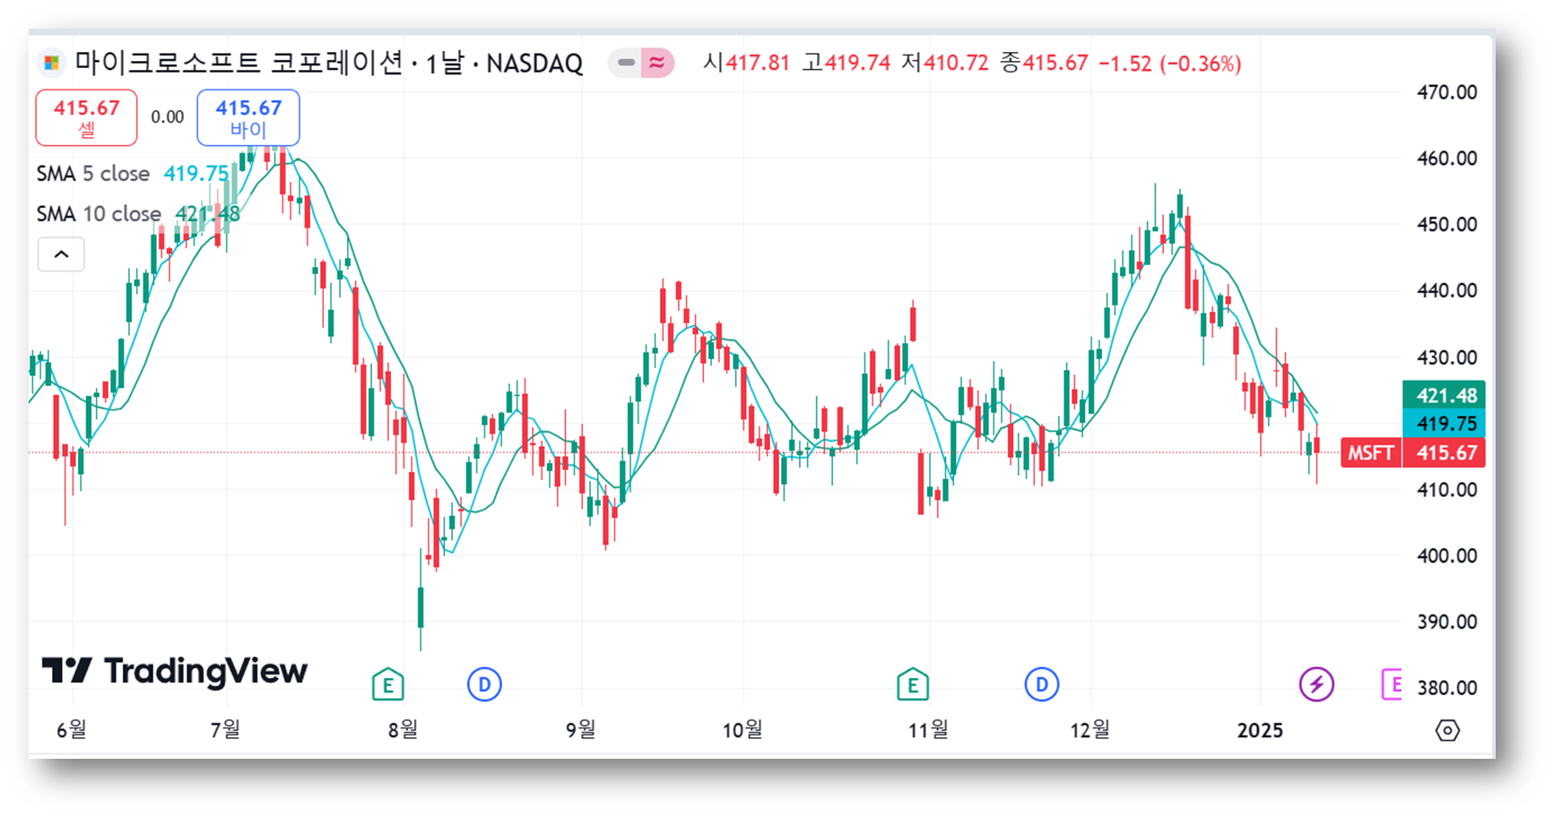Click the red 415.67 셀 sell button
This screenshot has width=1554, height=817.
coord(86,117)
